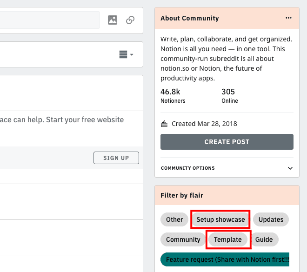
Task: Select the Template flair filter
Action: [228, 239]
